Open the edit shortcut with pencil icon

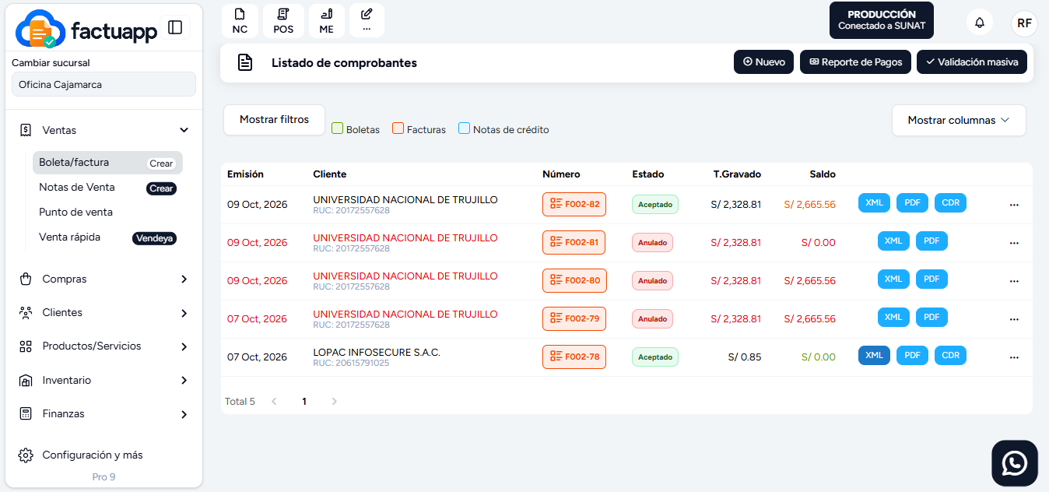[367, 21]
